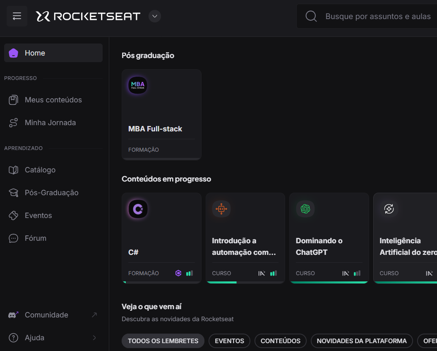This screenshot has height=351, width=437.
Task: Go to Minha Jornada
Action: click(x=53, y=123)
